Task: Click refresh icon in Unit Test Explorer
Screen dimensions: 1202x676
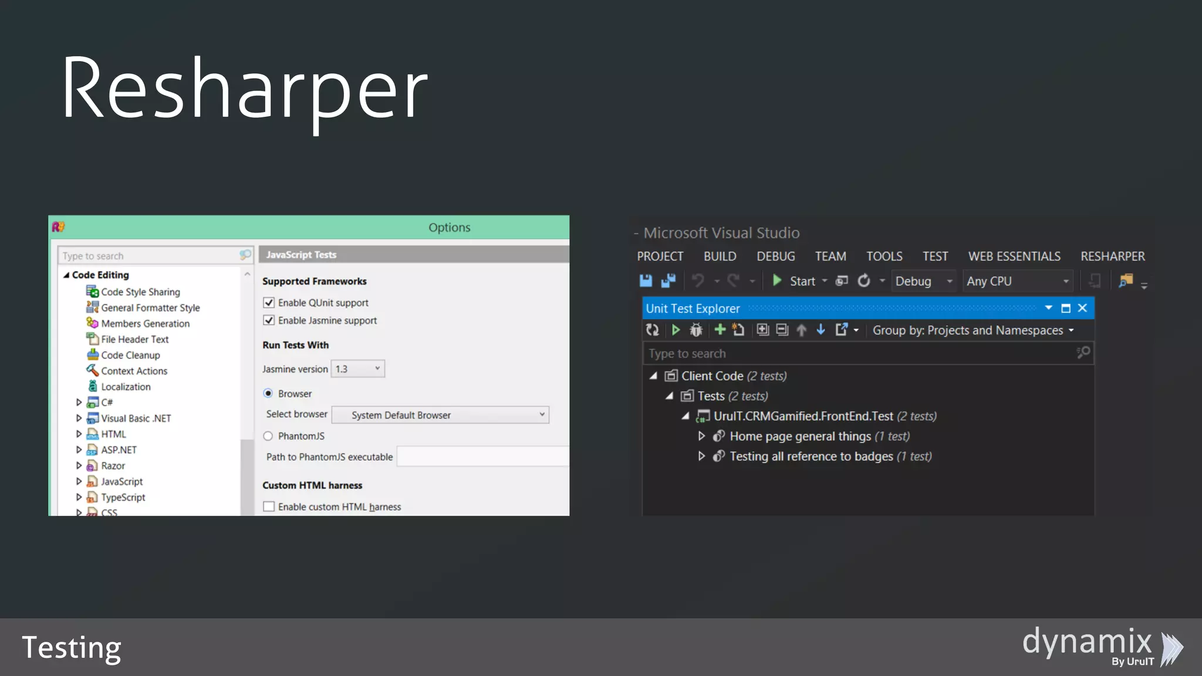Action: [652, 330]
